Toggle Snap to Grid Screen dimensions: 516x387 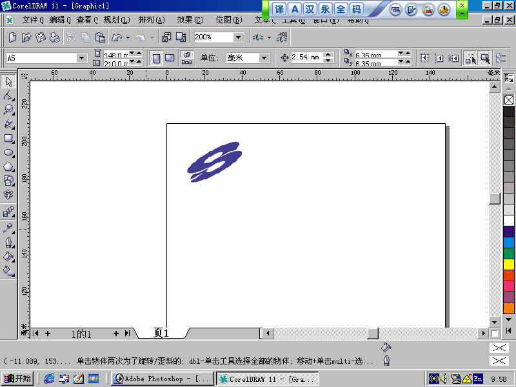pos(424,58)
